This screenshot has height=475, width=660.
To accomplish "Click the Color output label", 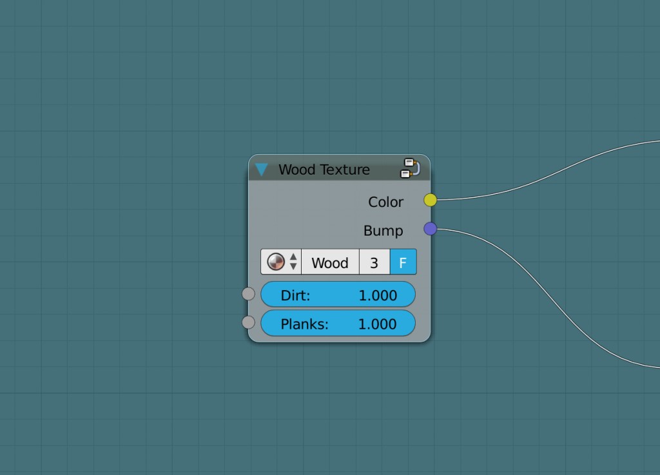I will tap(385, 202).
